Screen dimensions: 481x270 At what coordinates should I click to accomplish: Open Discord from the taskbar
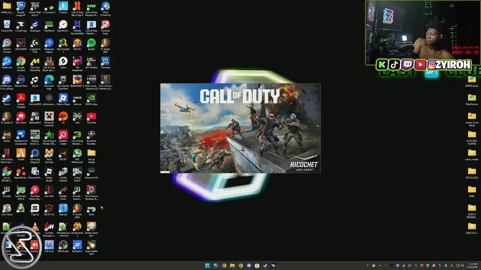(x=249, y=265)
